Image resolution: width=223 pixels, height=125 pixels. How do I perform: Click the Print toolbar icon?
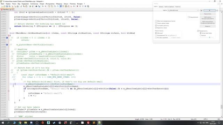click(17, 6)
